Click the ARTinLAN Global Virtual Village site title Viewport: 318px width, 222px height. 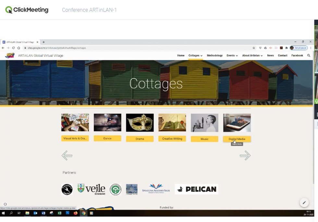pyautogui.click(x=41, y=55)
